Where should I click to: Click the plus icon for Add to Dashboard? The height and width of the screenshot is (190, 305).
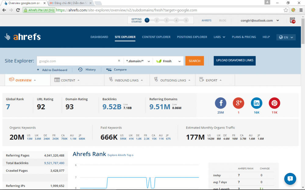pyautogui.click(x=38, y=70)
